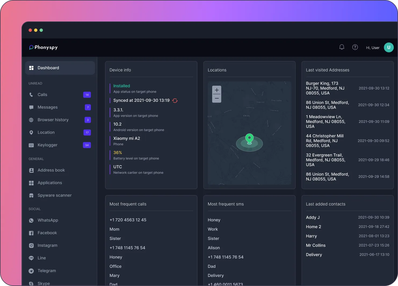Open WhatsApp monitoring

coord(48,220)
